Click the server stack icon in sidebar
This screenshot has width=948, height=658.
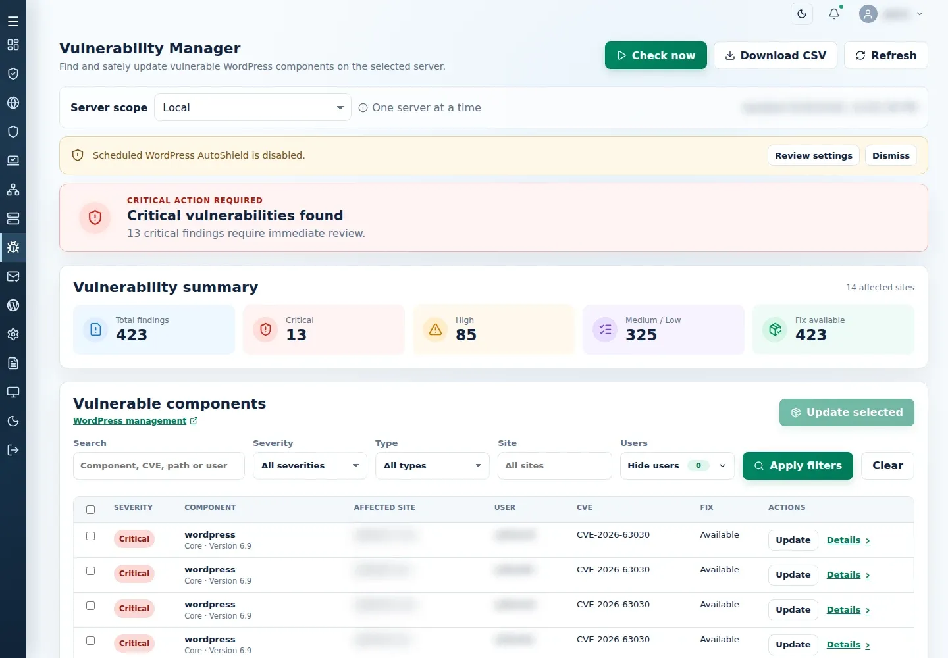click(x=13, y=218)
